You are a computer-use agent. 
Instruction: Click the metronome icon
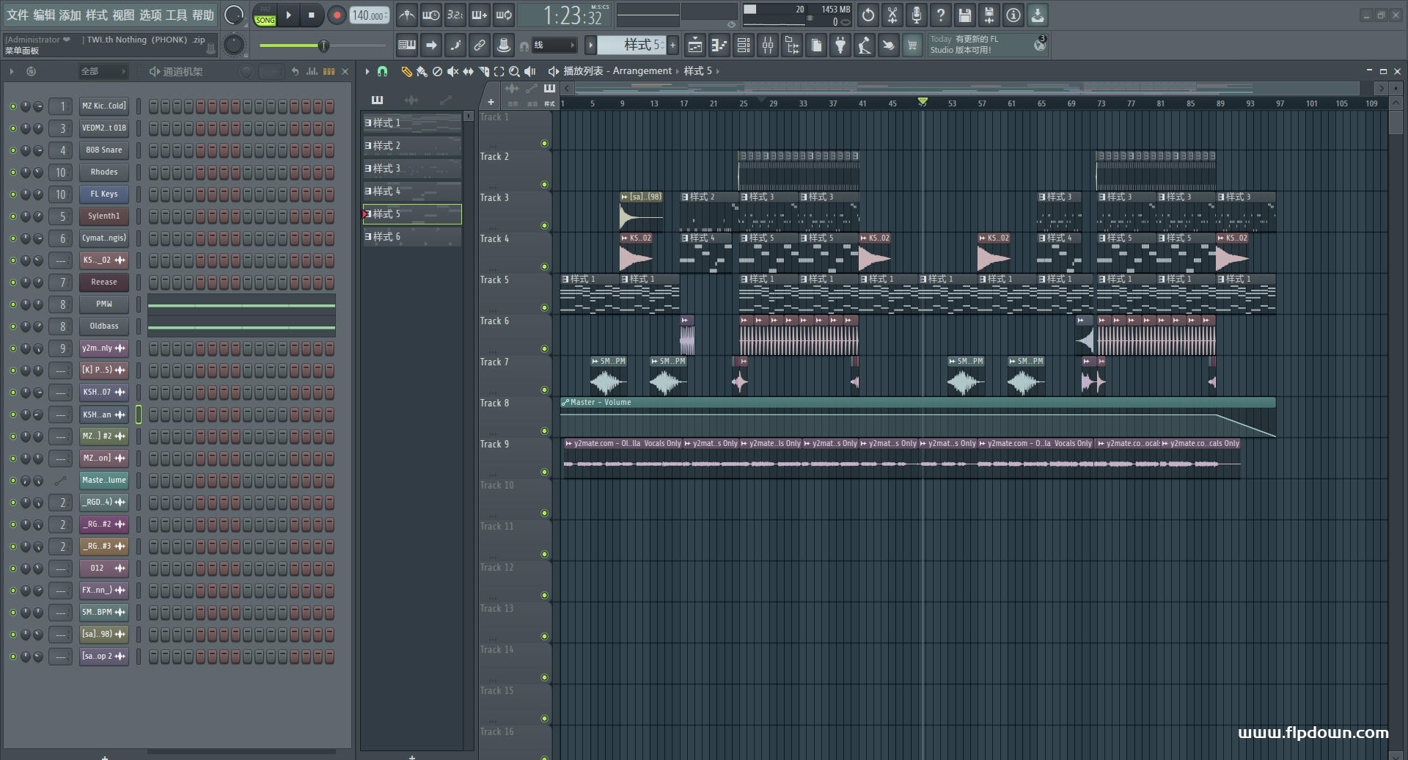tap(406, 15)
